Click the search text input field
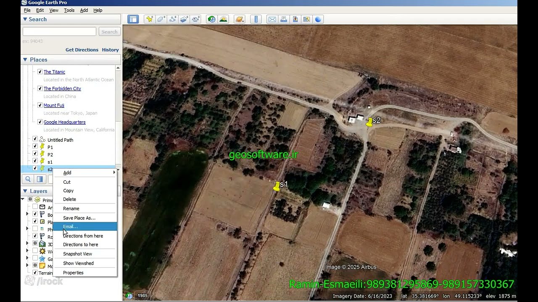538x302 pixels. click(59, 31)
